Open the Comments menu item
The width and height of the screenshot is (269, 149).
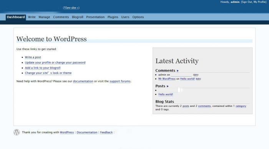[61, 17]
